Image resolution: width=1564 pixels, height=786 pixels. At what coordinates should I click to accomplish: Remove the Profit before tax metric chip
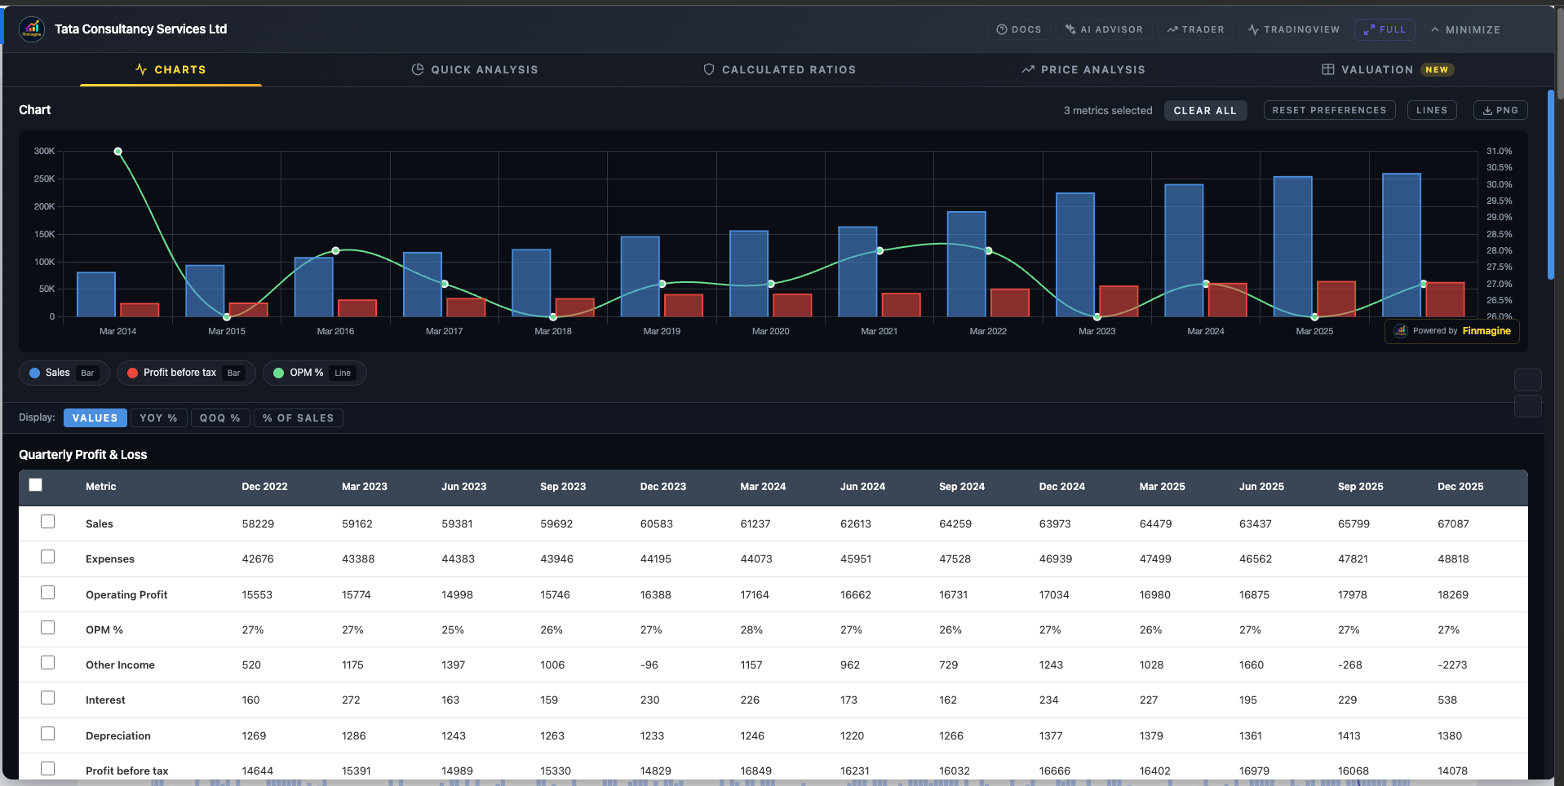click(185, 373)
